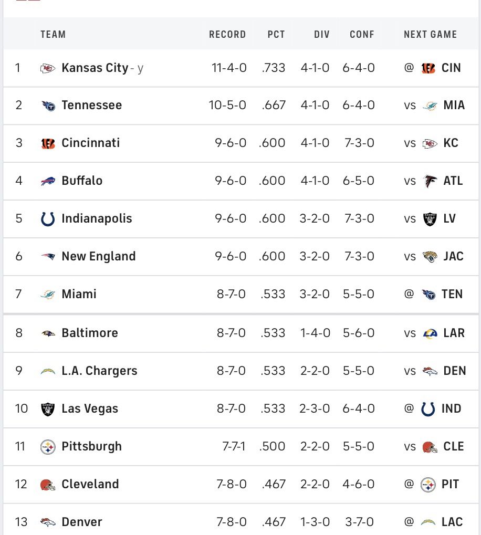481x535 pixels.
Task: Click the Rams logo in Baltimore's next game
Action: click(x=430, y=333)
